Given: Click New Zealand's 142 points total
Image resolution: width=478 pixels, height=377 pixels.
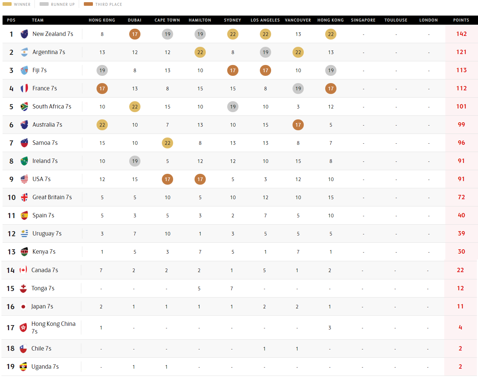Looking at the screenshot, I should [462, 34].
